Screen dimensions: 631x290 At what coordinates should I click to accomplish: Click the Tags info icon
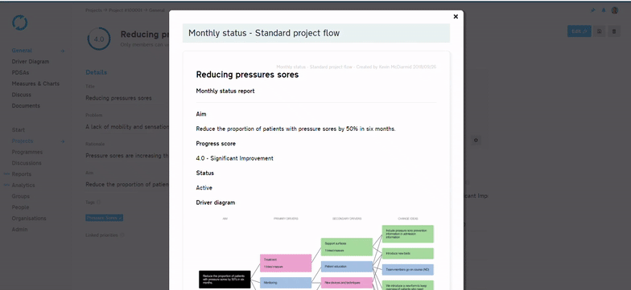(99, 202)
